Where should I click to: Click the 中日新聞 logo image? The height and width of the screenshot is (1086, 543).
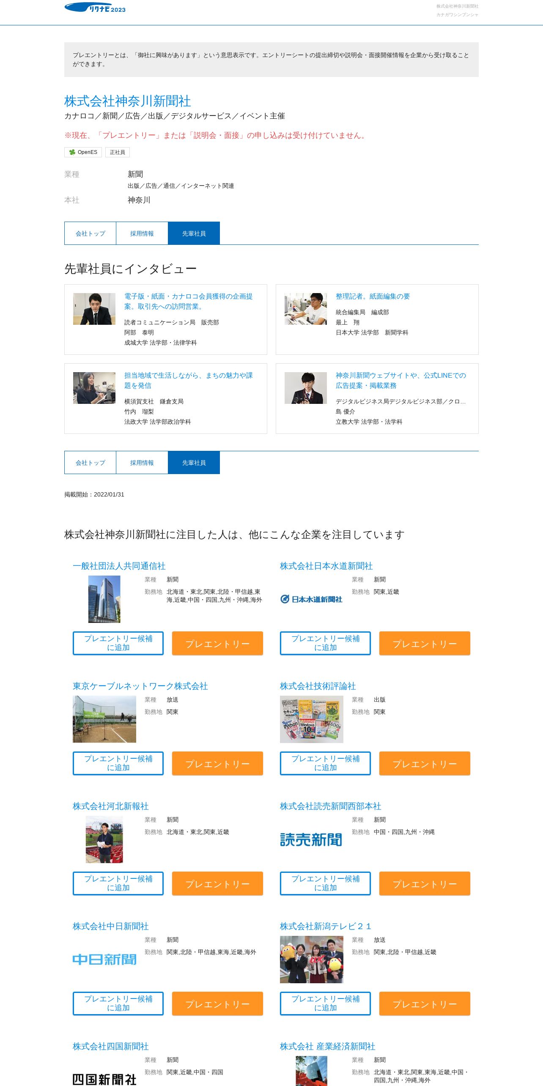(x=104, y=959)
